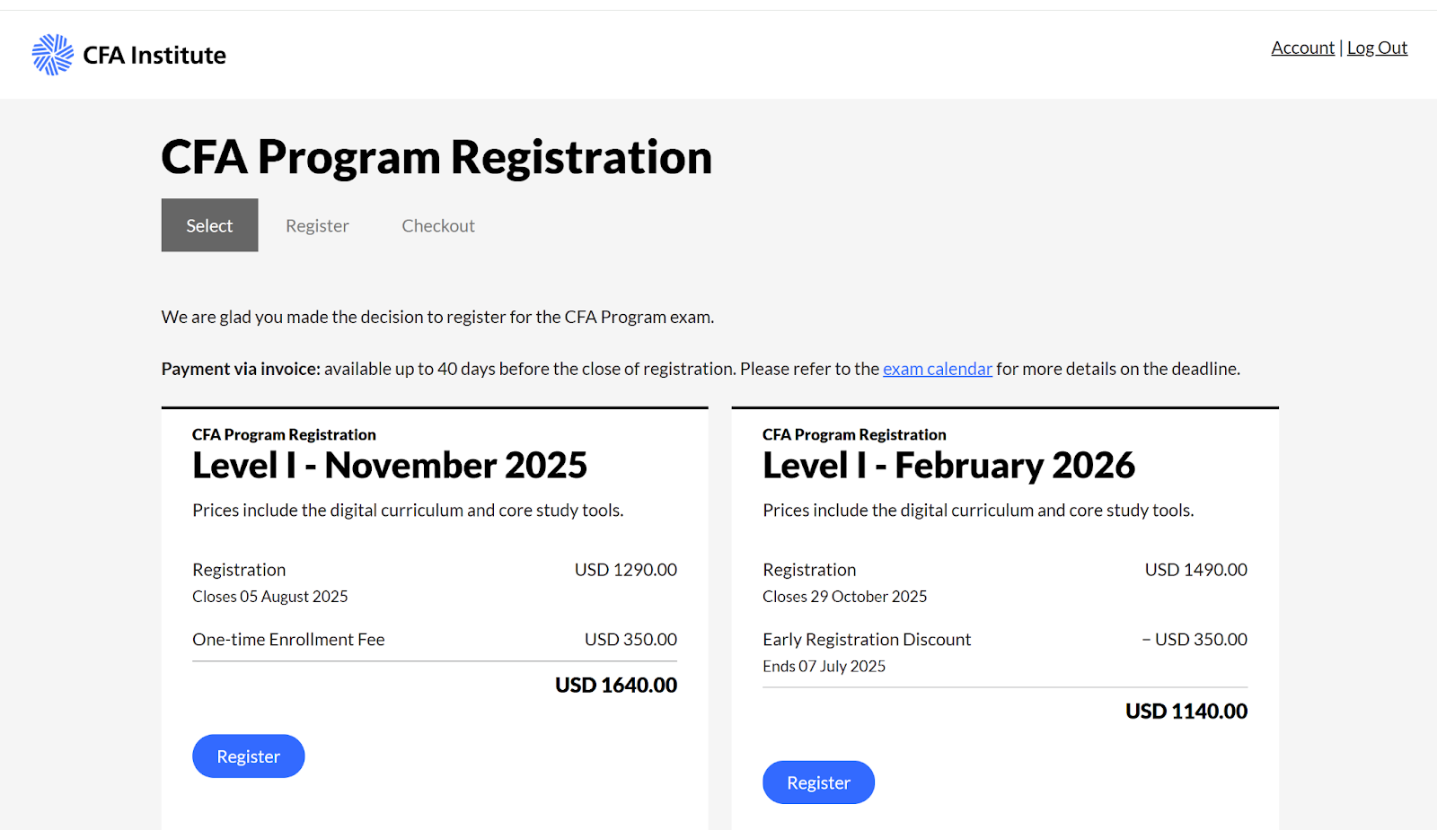
Task: Click the CFA Institute starburst logo icon
Action: pos(53,55)
